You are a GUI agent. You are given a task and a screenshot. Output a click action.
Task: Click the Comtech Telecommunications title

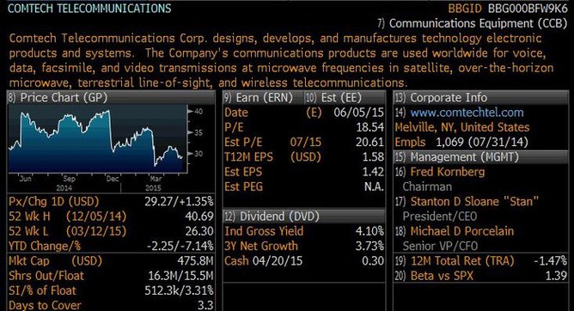tap(89, 9)
